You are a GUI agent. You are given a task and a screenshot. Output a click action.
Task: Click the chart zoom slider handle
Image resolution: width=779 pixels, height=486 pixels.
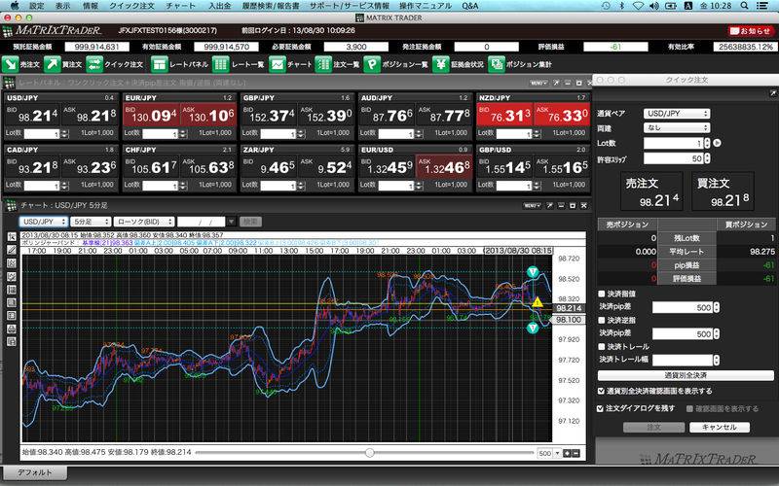tap(370, 453)
